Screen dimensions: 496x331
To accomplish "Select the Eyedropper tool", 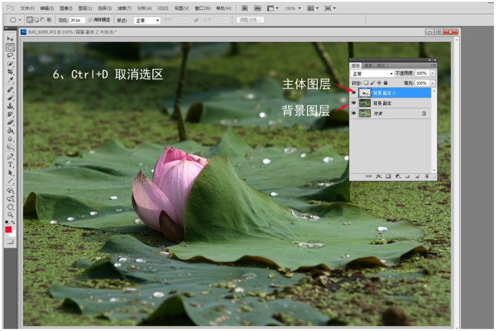I will point(10,80).
